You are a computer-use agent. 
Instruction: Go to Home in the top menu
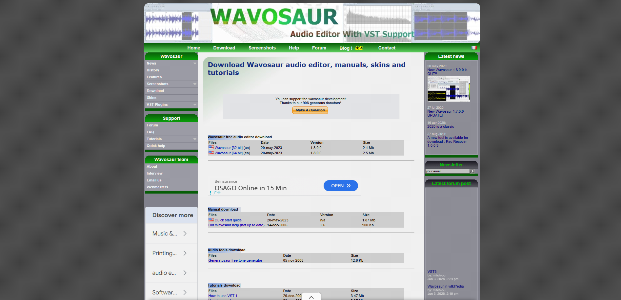[193, 48]
